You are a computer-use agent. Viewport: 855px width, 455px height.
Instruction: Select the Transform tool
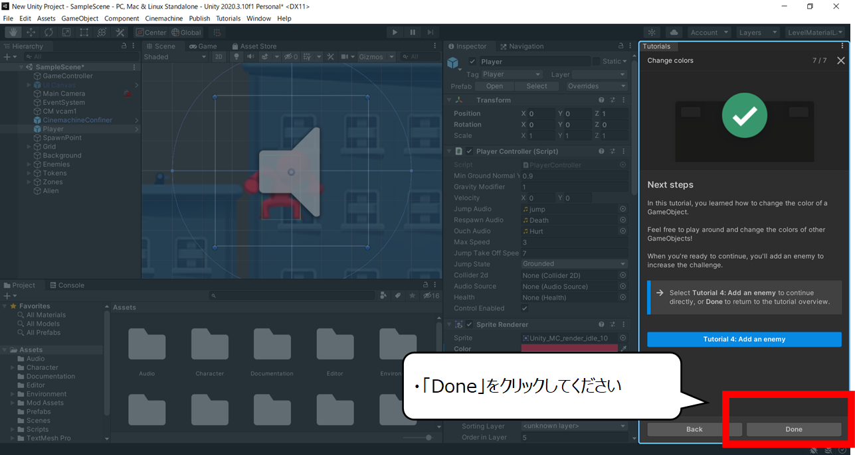pos(102,32)
